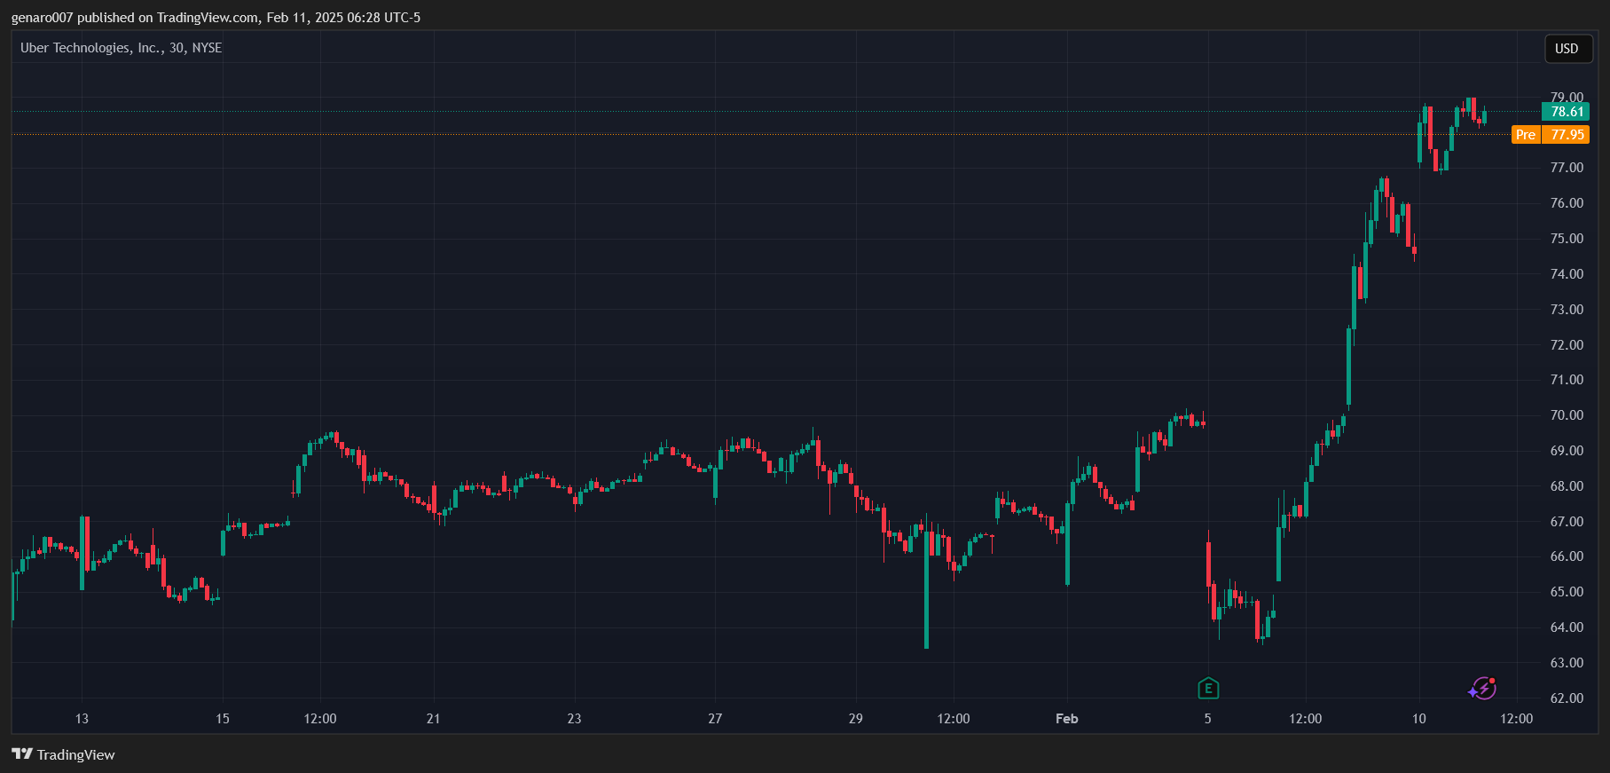Click the '10' date label on time axis

(1419, 719)
